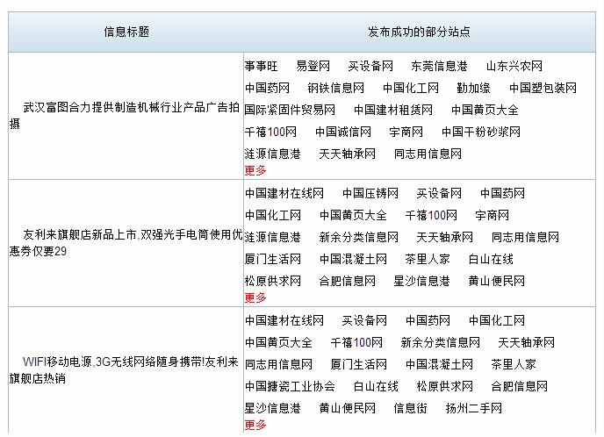Image resolution: width=604 pixels, height=437 pixels.
Task: Open 同志用信息网 in the WIFI移动电源 row
Action: [x=278, y=364]
